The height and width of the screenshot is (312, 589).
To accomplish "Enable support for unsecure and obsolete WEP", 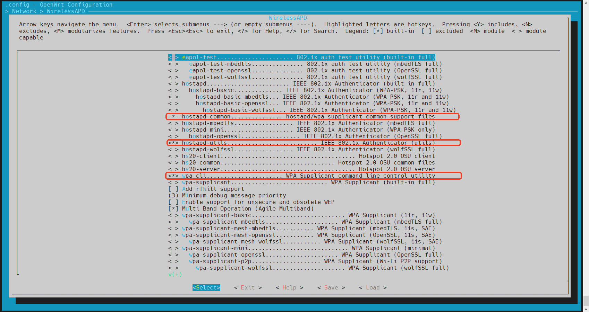I will (x=173, y=202).
